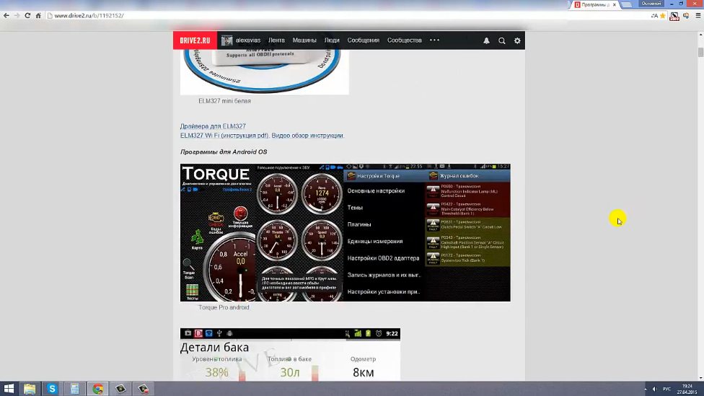The image size is (704, 396).
Task: Switch to Chrome in the taskbar
Action: 98,389
